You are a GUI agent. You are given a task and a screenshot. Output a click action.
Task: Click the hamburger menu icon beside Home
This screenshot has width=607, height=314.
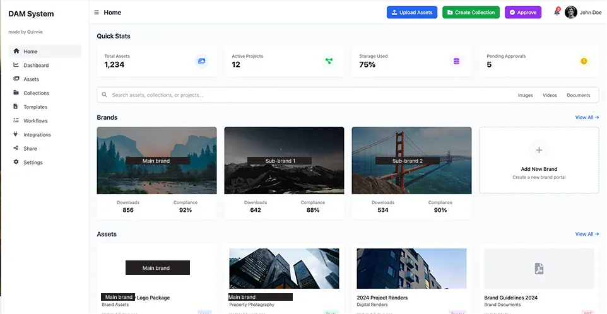pyautogui.click(x=97, y=13)
